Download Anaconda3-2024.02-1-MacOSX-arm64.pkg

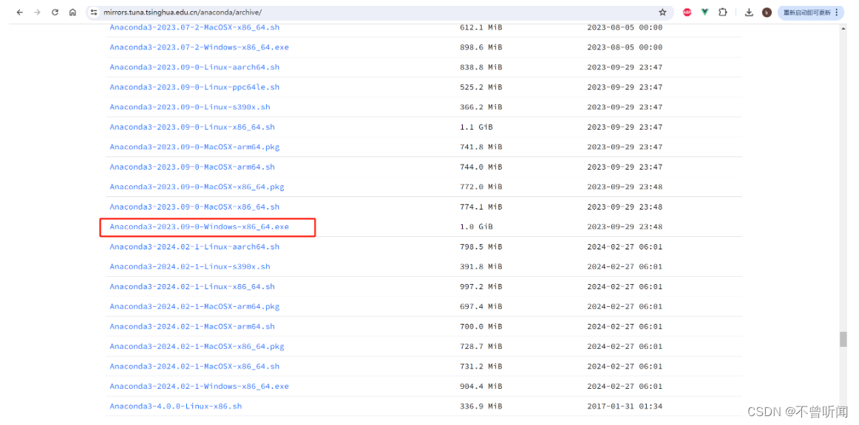(x=194, y=306)
